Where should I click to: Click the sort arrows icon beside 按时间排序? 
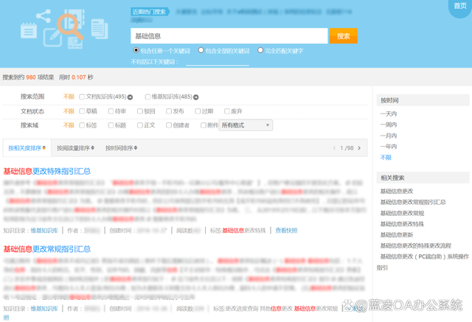click(x=135, y=148)
